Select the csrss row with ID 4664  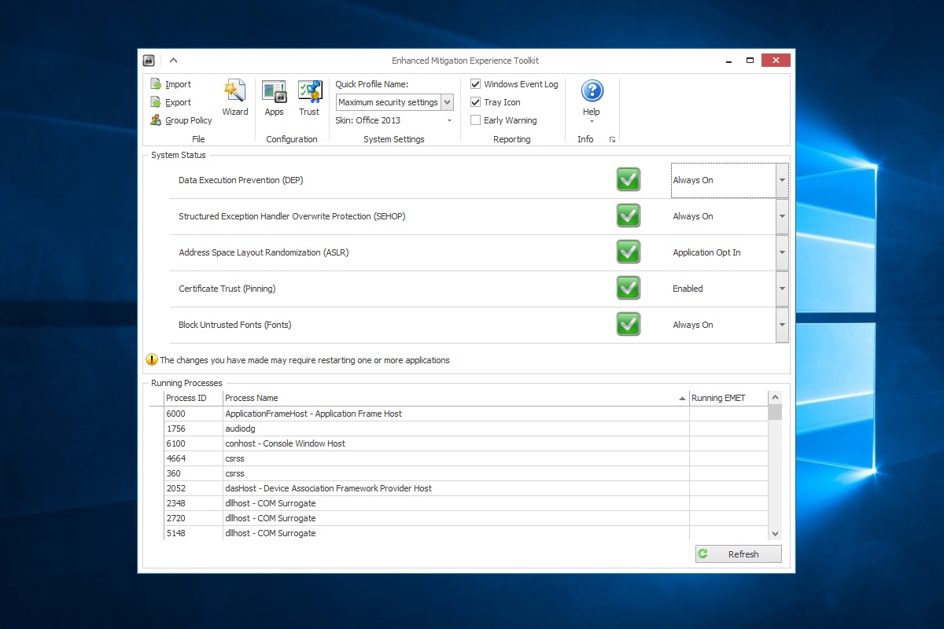click(x=459, y=458)
